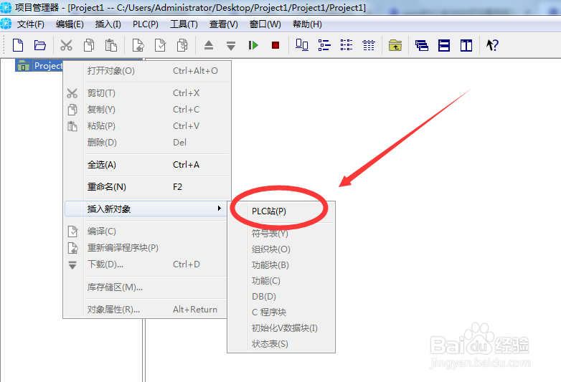Open the 文件(F) menu
Screen dimensions: 561x382
pos(30,24)
